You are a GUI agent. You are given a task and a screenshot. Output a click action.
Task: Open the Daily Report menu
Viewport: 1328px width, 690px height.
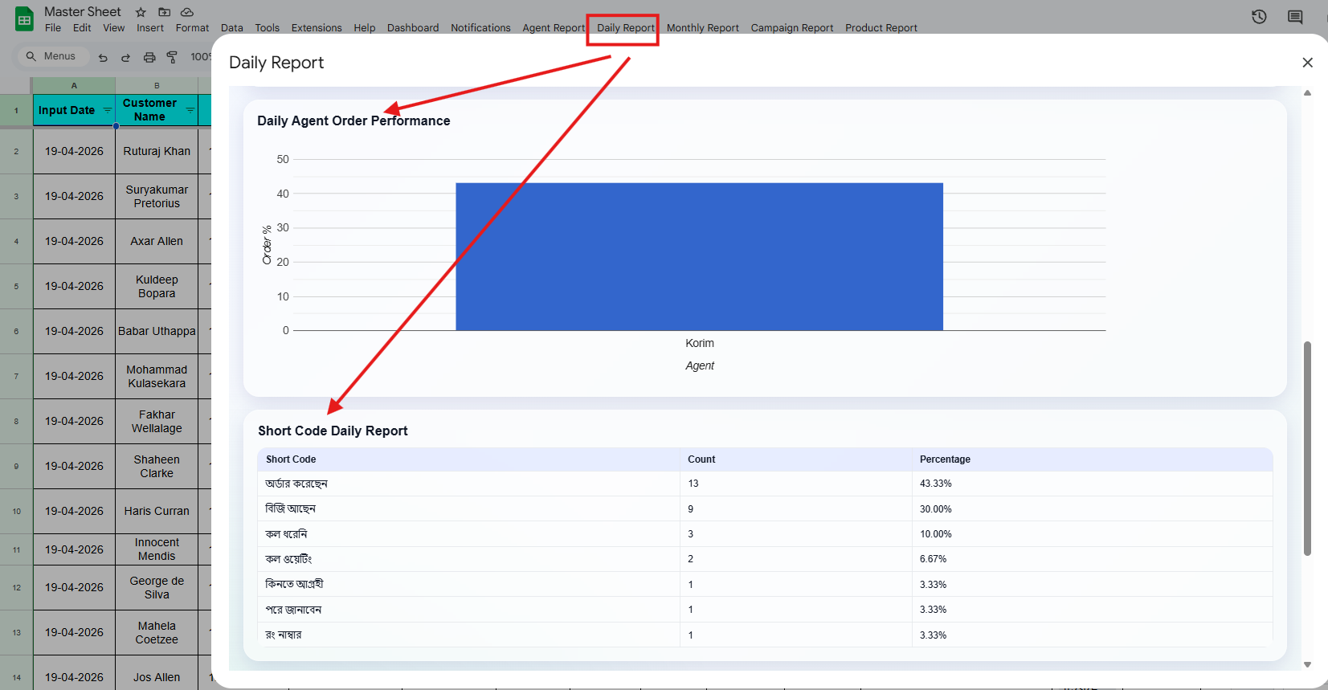626,28
